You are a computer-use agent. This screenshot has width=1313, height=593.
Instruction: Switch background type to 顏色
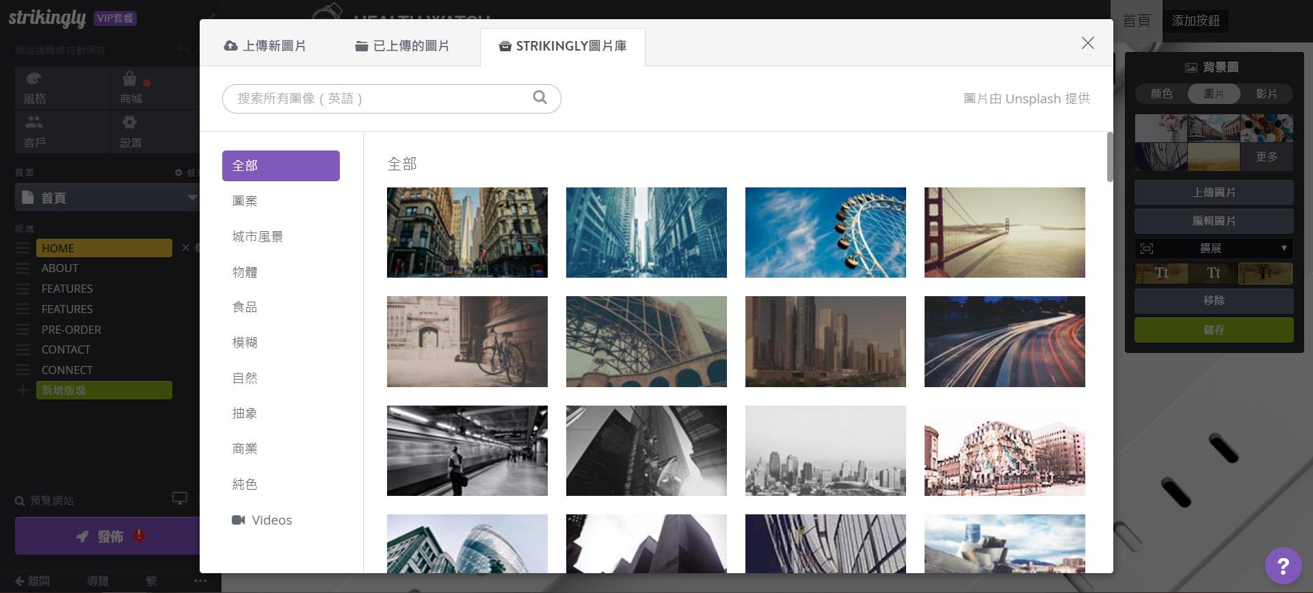click(1161, 94)
